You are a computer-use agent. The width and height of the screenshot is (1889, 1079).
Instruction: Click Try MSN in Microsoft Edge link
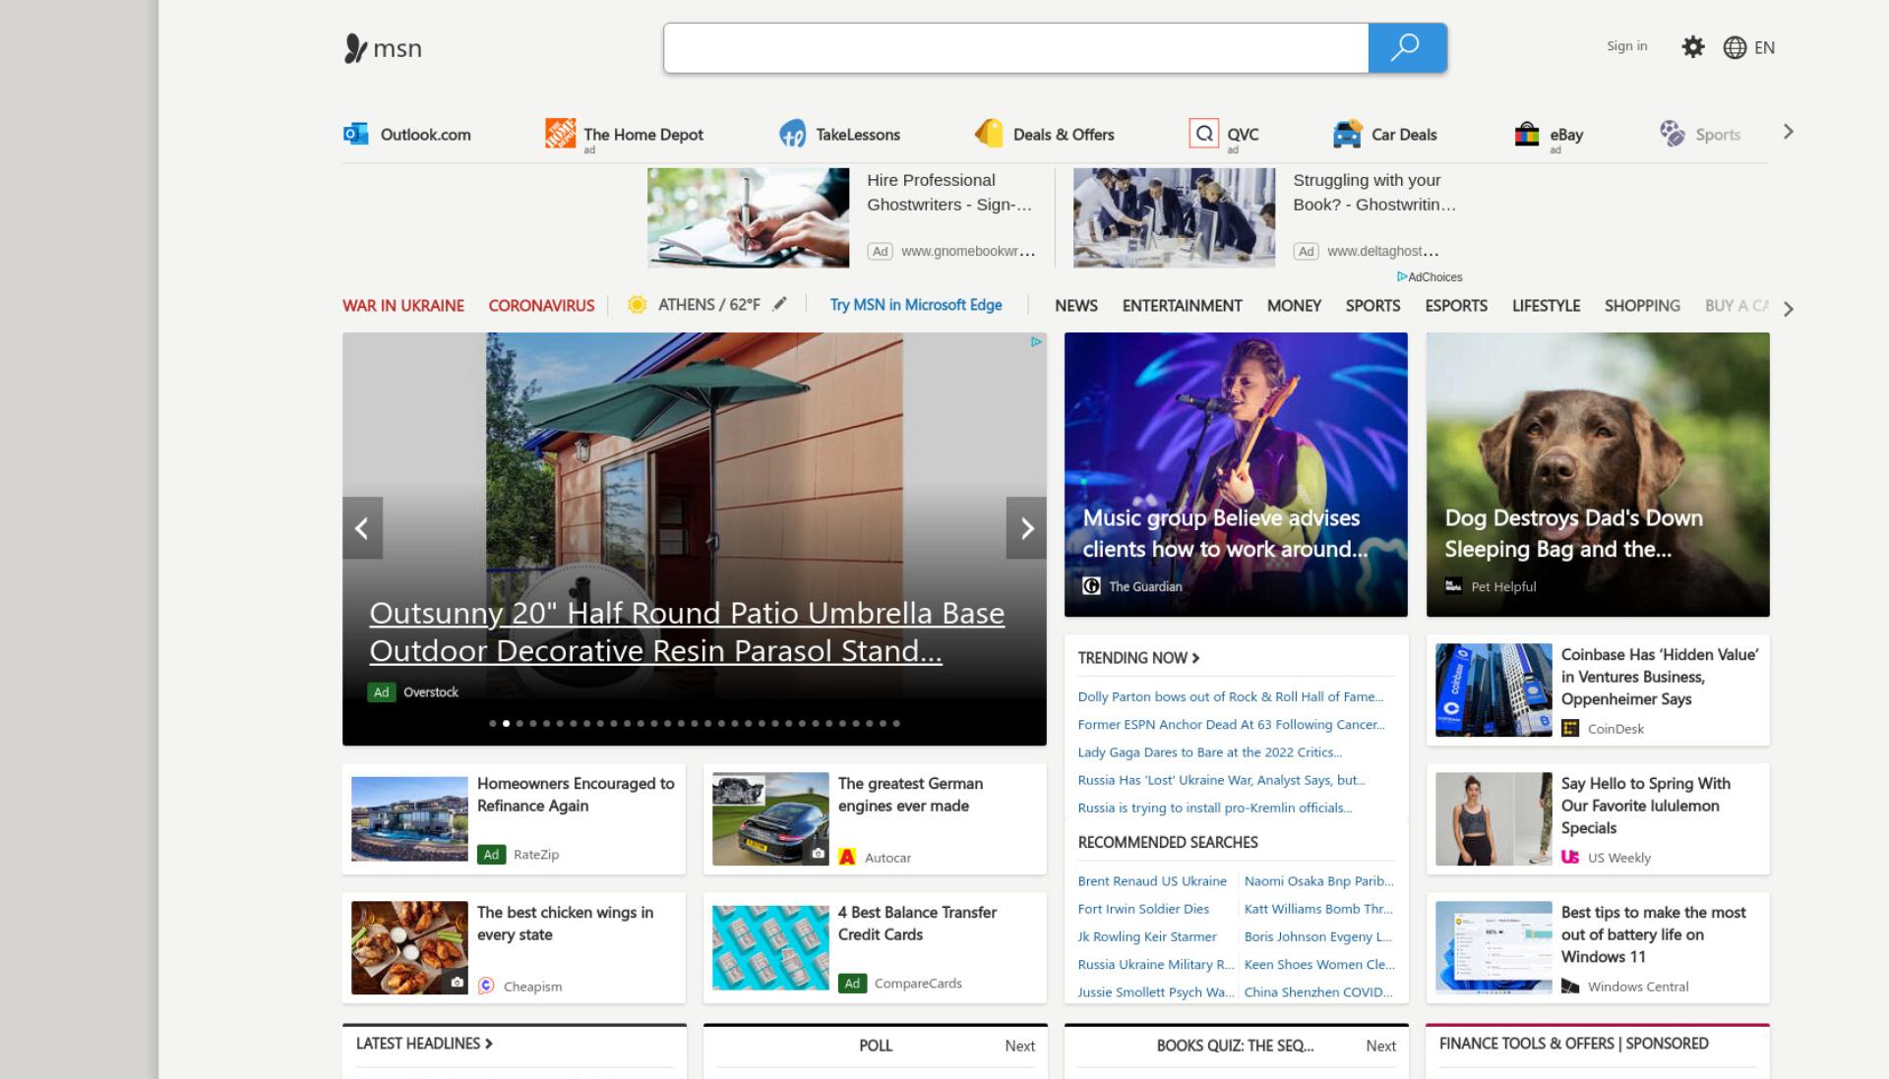tap(916, 305)
